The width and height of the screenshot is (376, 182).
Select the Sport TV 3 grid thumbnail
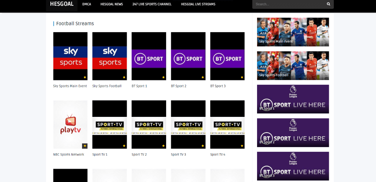[188, 125]
